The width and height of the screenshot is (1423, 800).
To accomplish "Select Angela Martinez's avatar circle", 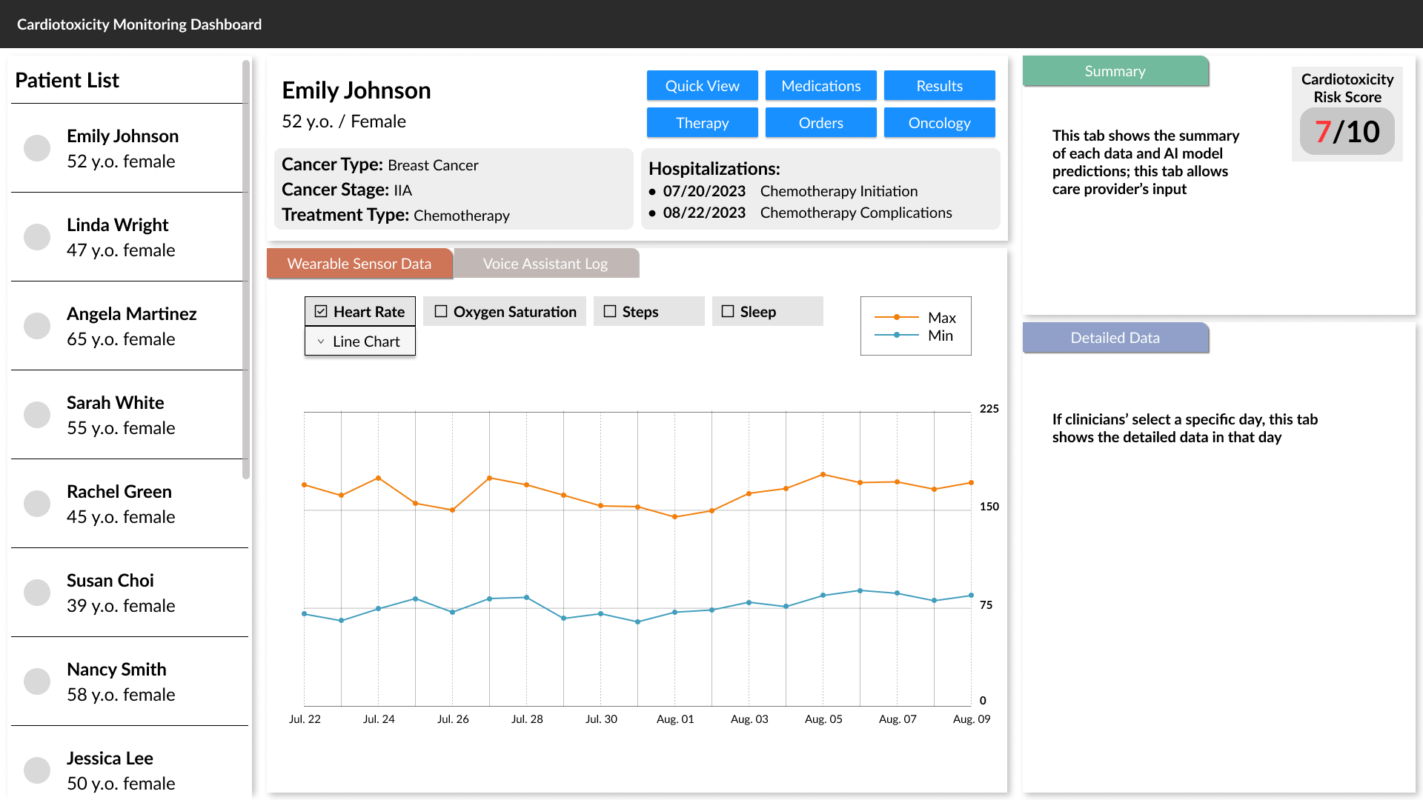I will pyautogui.click(x=37, y=326).
